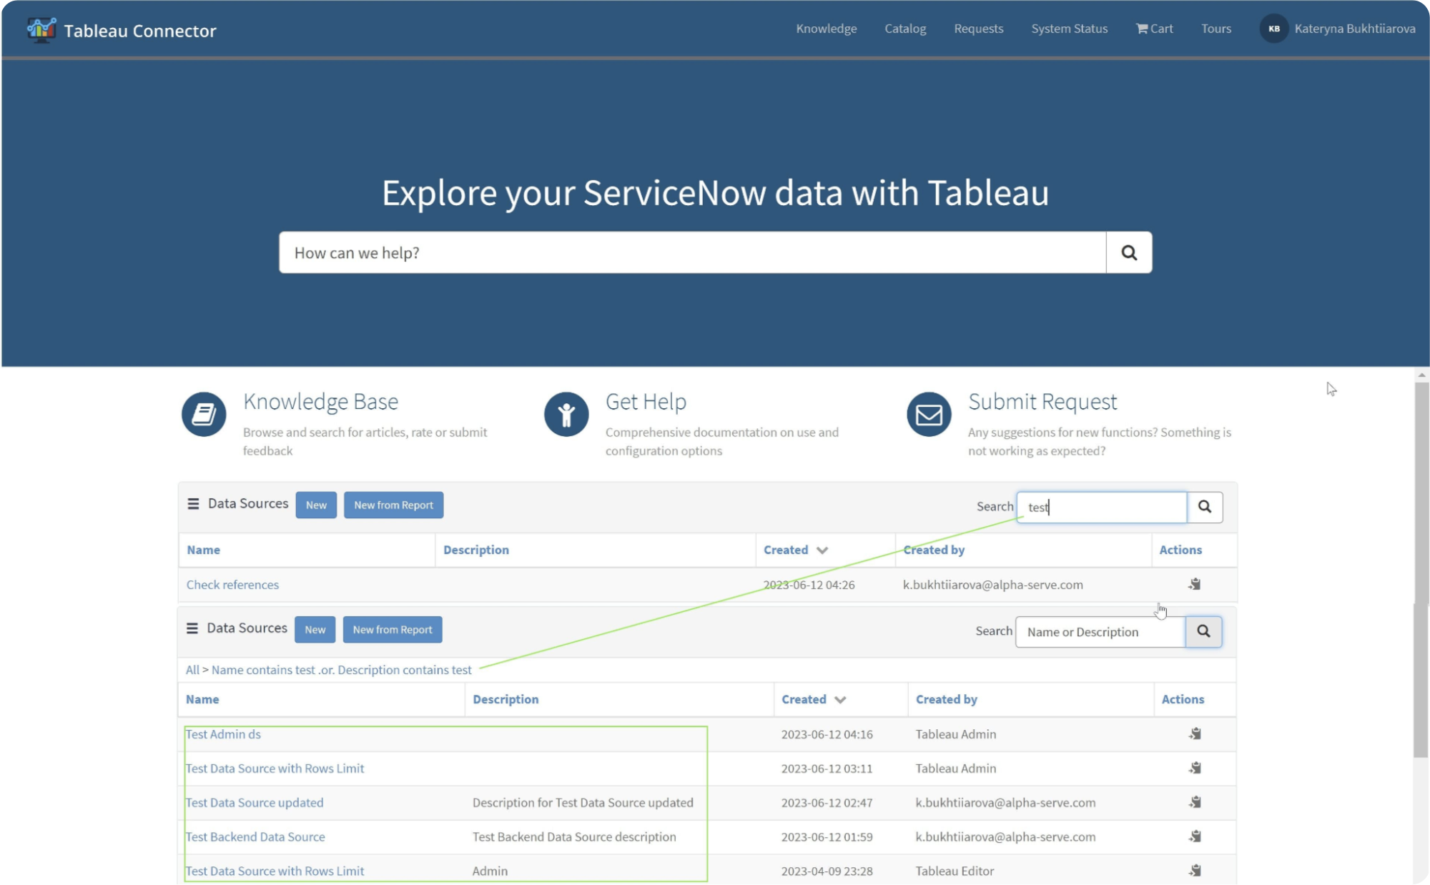Click the action icon for Test Admin ds
The height and width of the screenshot is (885, 1430).
[x=1195, y=733]
